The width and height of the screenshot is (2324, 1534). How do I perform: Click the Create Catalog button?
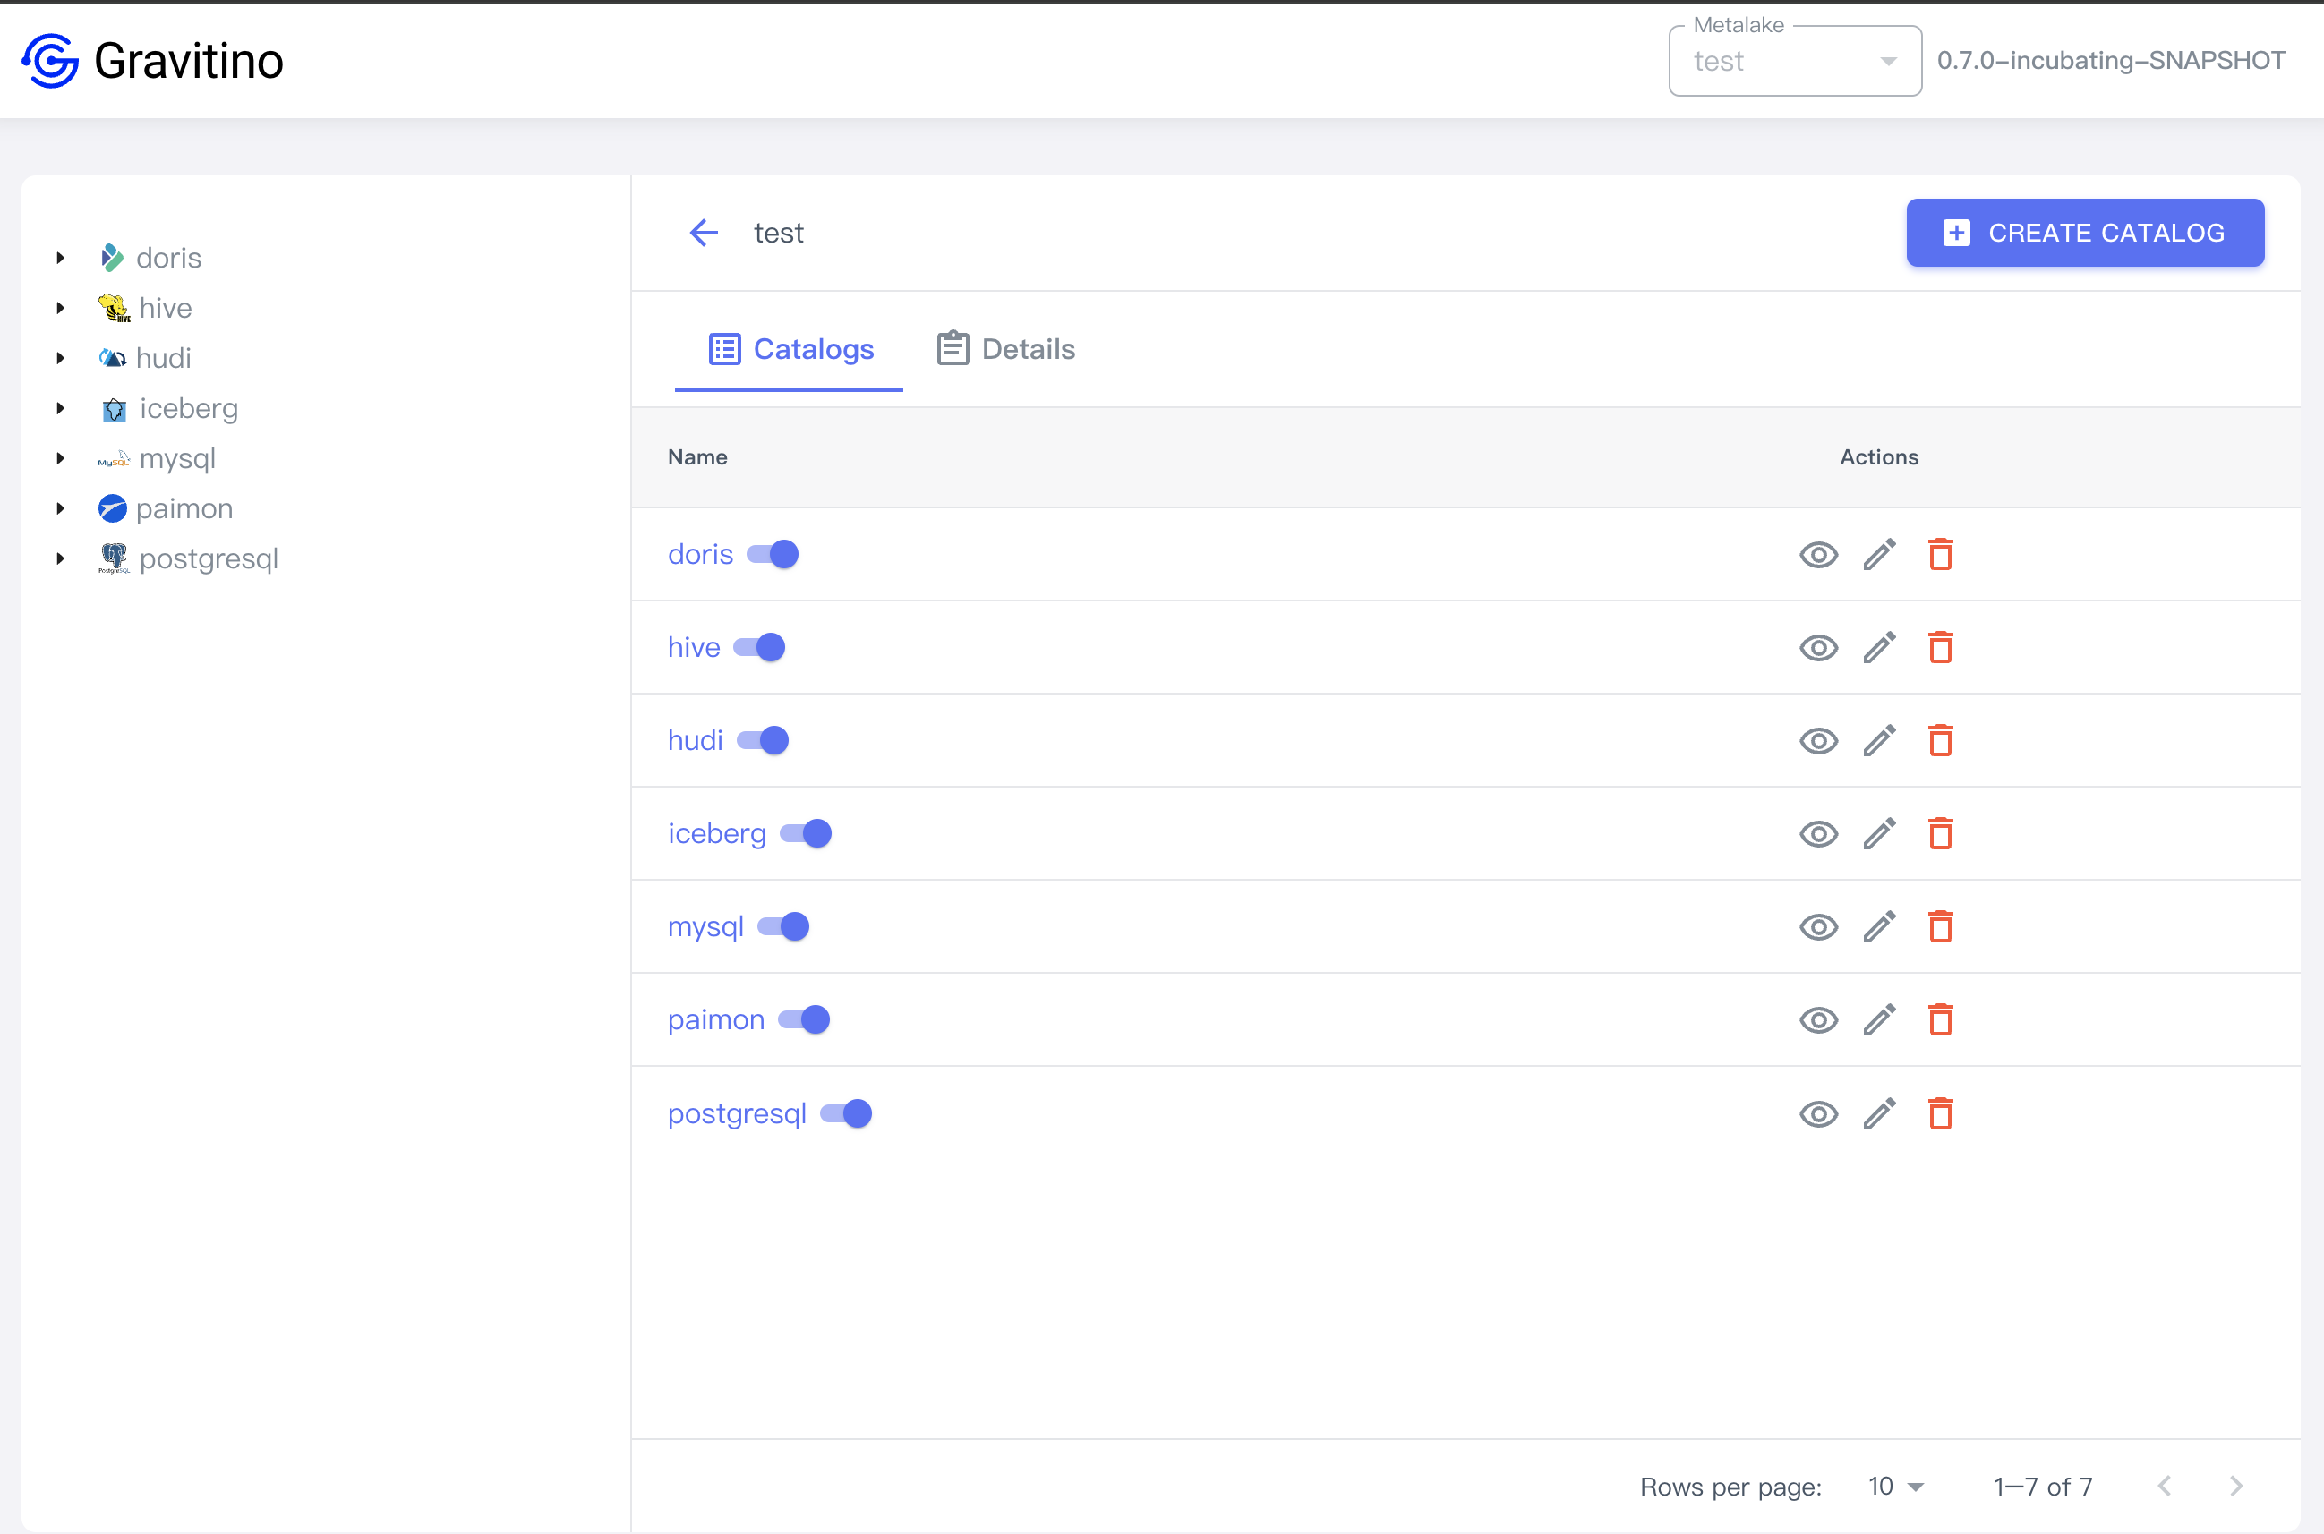pyautogui.click(x=2084, y=233)
